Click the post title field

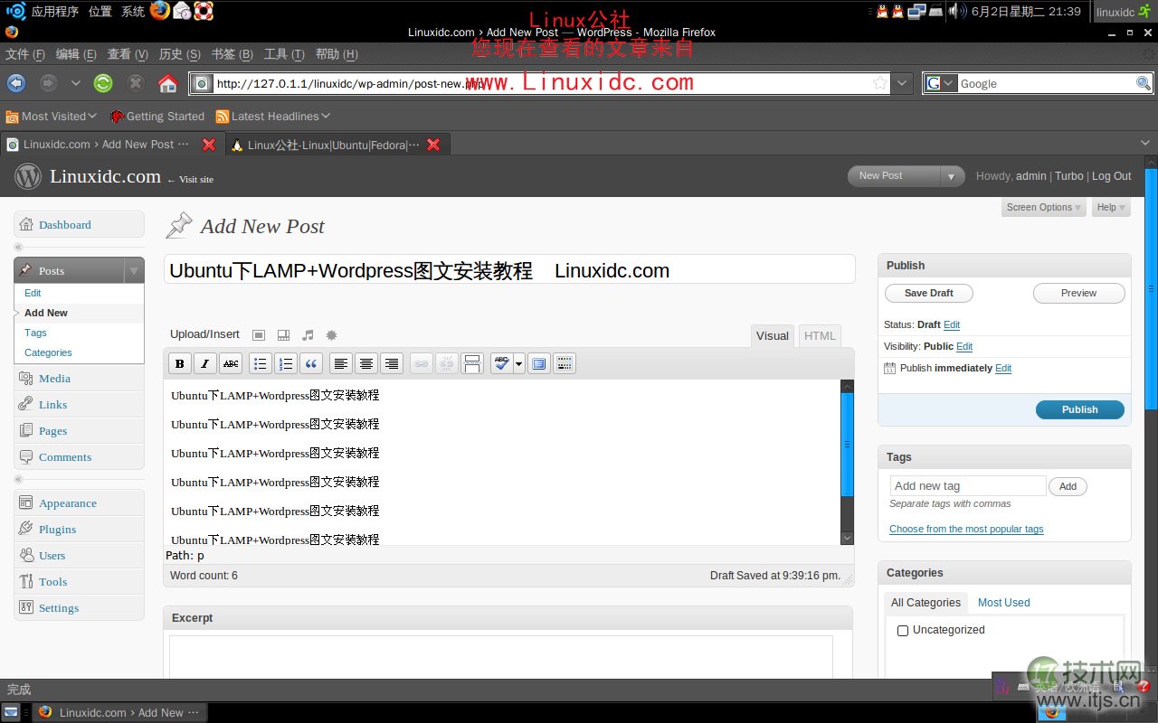509,270
